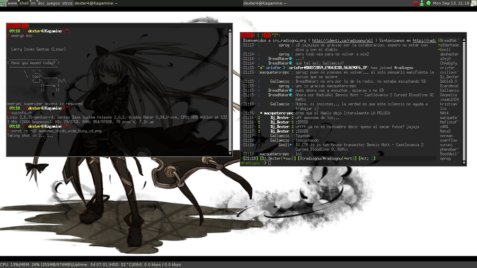Screen dimensions: 477x268
Task: Click the layout indicator icon in the top bar
Action: [x=474, y=3]
